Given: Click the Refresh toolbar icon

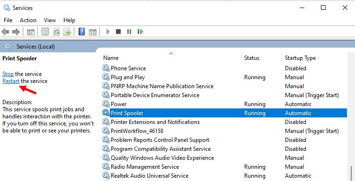Looking at the screenshot, I should point(56,32).
